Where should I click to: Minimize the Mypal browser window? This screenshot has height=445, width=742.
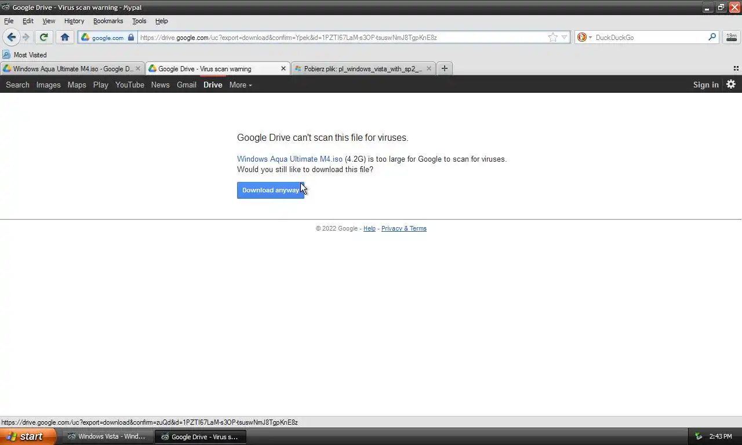point(707,8)
